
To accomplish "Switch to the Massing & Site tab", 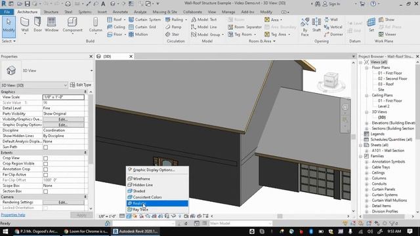I will [165, 12].
